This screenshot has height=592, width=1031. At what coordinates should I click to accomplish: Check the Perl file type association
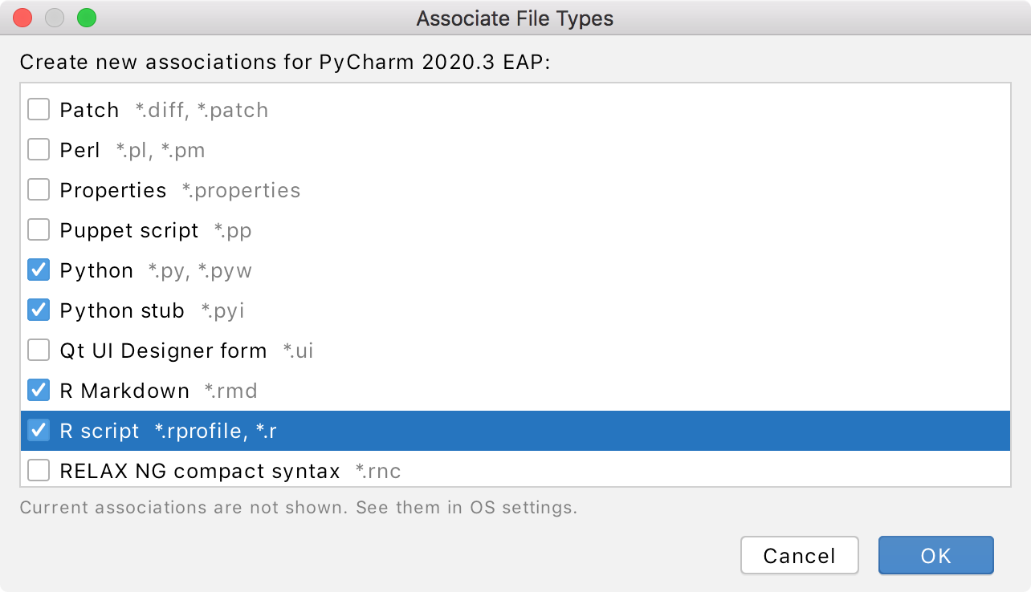pos(38,149)
